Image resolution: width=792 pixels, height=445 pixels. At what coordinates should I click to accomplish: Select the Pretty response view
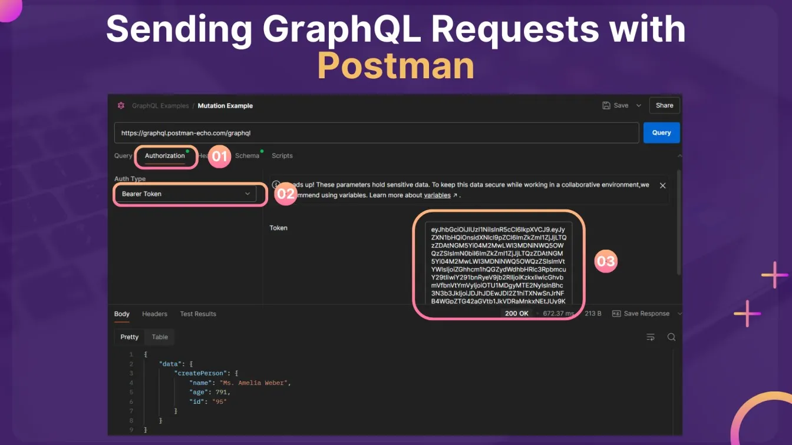click(x=130, y=337)
